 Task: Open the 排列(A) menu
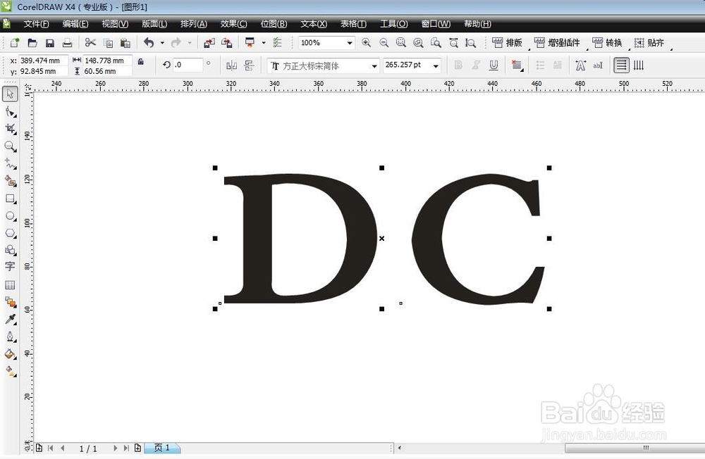(x=194, y=24)
